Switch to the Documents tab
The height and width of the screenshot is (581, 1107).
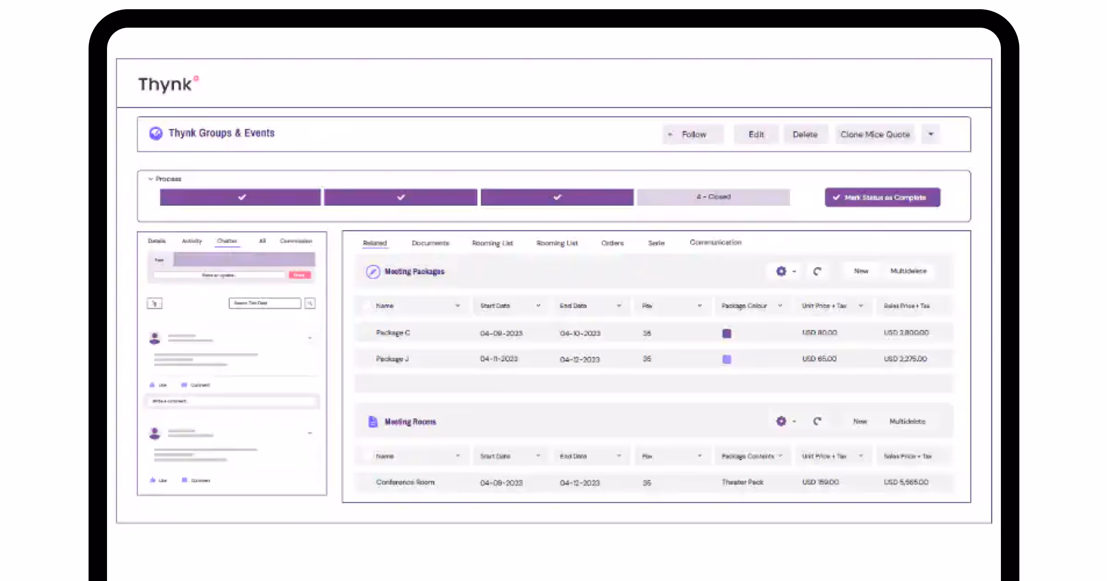click(430, 243)
